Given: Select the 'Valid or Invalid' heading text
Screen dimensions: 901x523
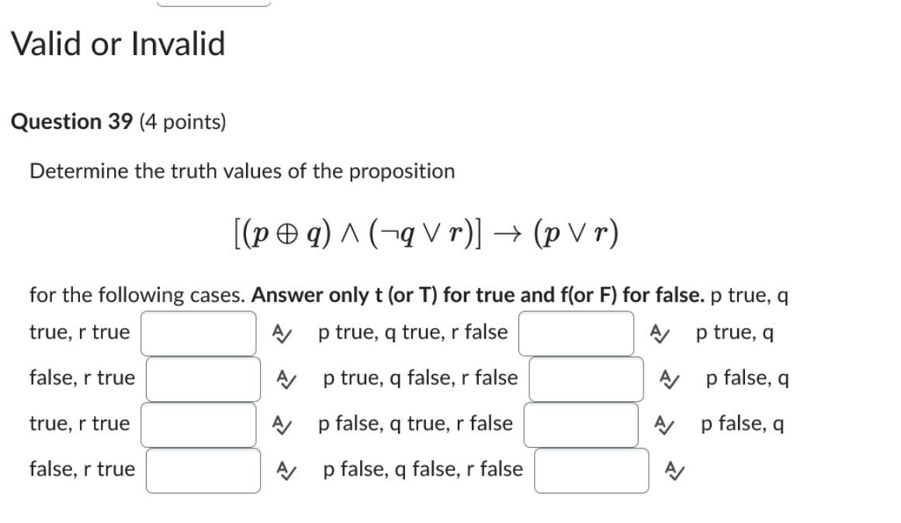Looking at the screenshot, I should [x=118, y=44].
